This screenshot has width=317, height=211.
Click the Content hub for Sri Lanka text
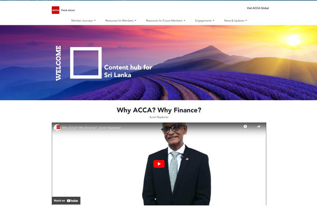click(x=128, y=71)
